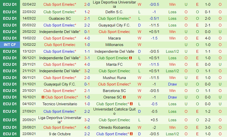Open Mushuc Runa team page
This screenshot has width=227, height=137.
(x=114, y=78)
